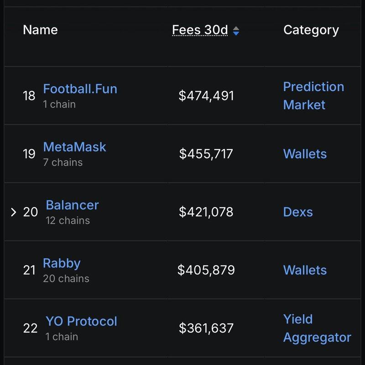Open MetaMask's Wallets category link
This screenshot has height=365, width=365.
click(x=305, y=154)
